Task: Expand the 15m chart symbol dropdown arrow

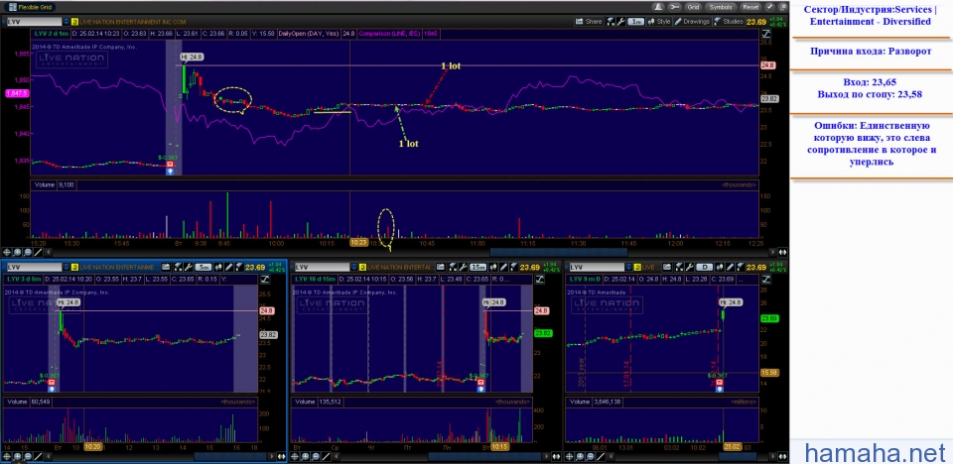Action: click(353, 268)
